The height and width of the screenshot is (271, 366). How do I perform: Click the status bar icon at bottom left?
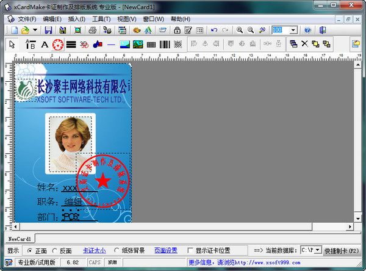(9, 262)
